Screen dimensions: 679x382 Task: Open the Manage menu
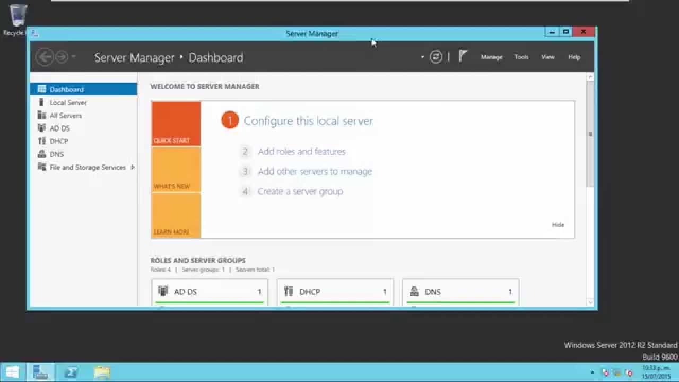[491, 57]
